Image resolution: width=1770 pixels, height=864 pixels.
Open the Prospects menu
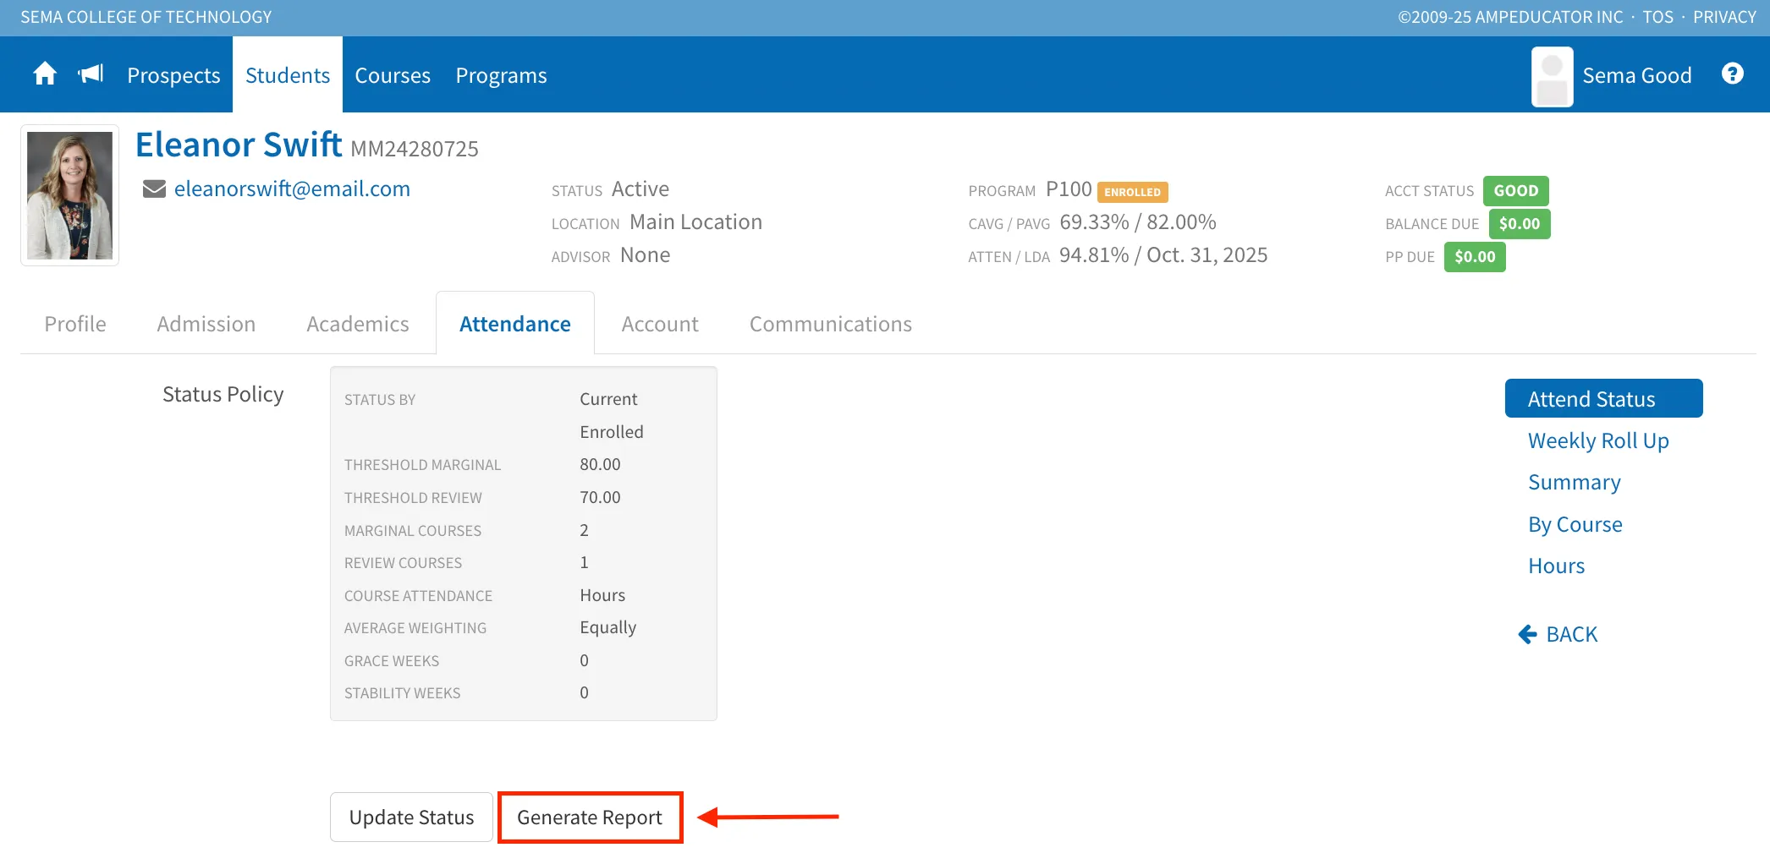click(x=173, y=75)
